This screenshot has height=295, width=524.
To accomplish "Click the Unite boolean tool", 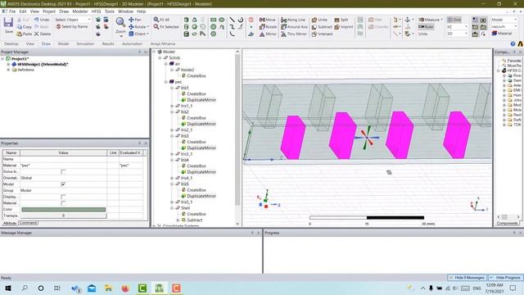I will click(319, 20).
